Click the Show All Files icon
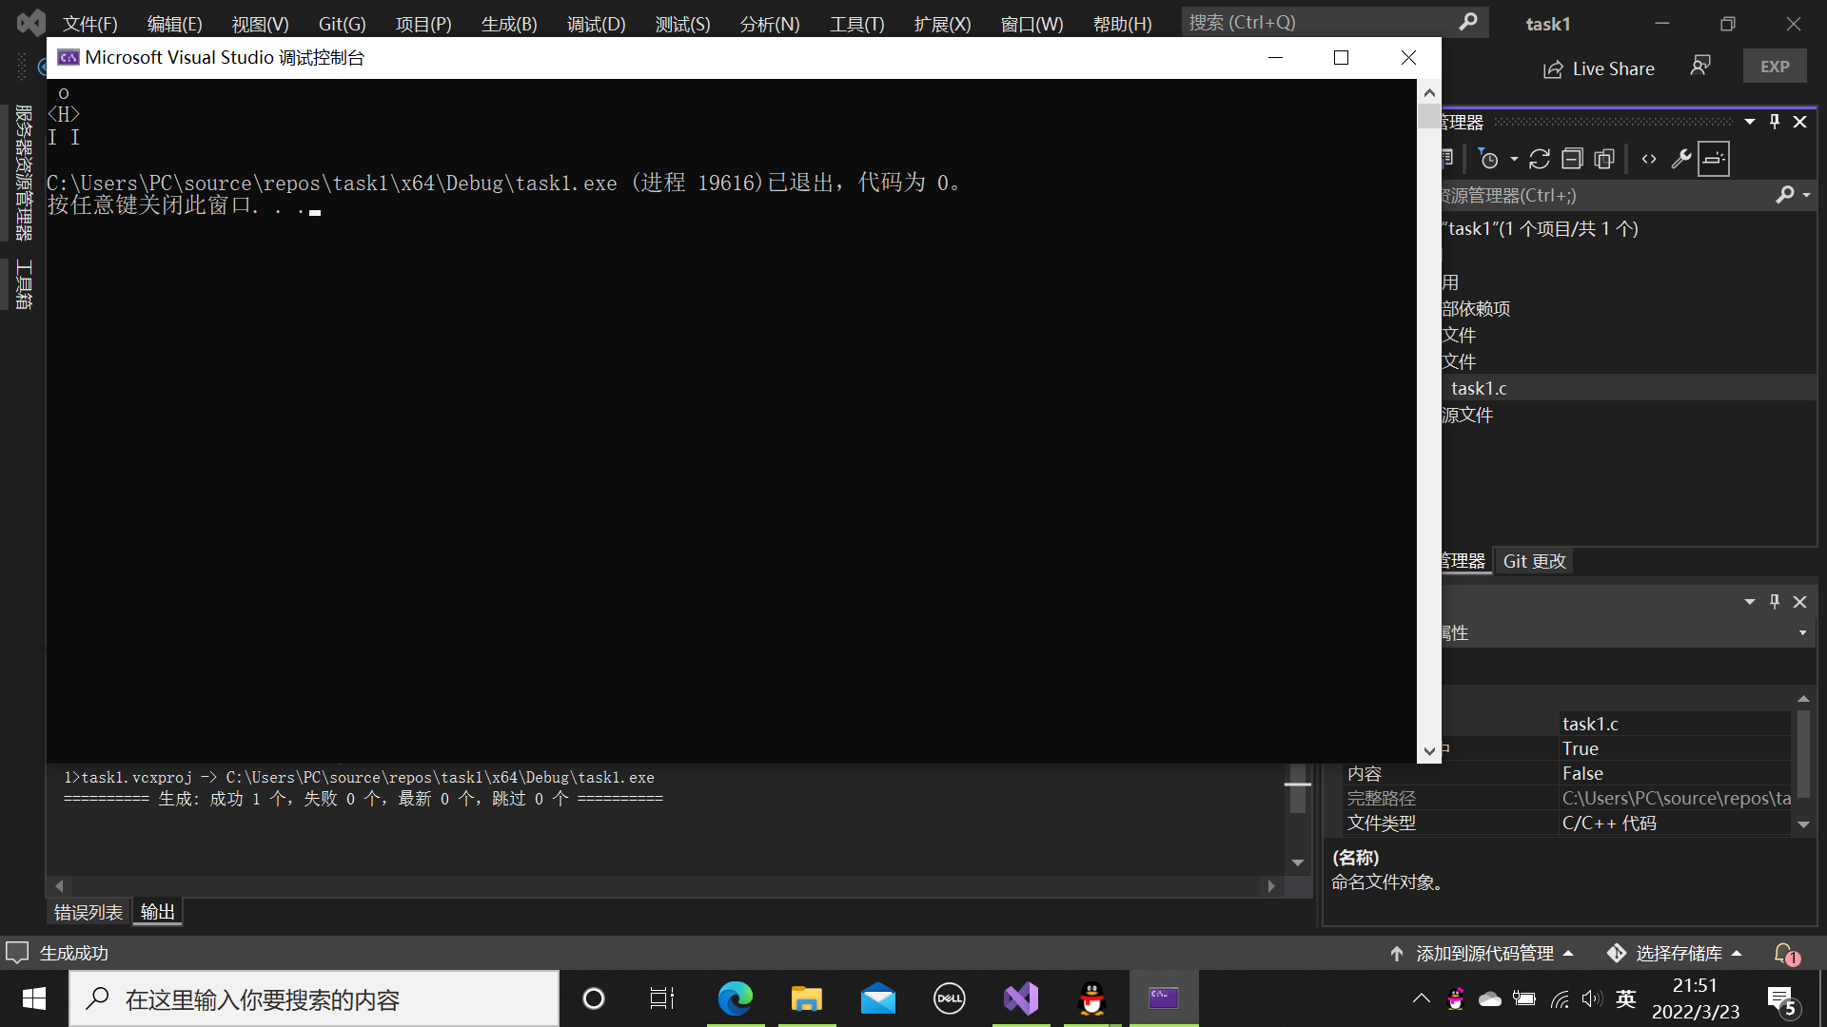This screenshot has height=1027, width=1827. coord(1604,159)
